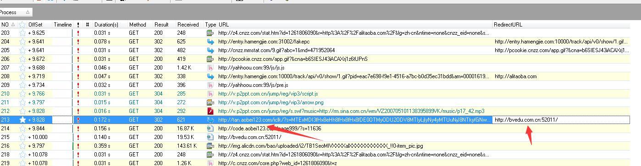The image size is (641, 166).
Task: Click red exclamation icon in row 216
Action: (x=78, y=146)
